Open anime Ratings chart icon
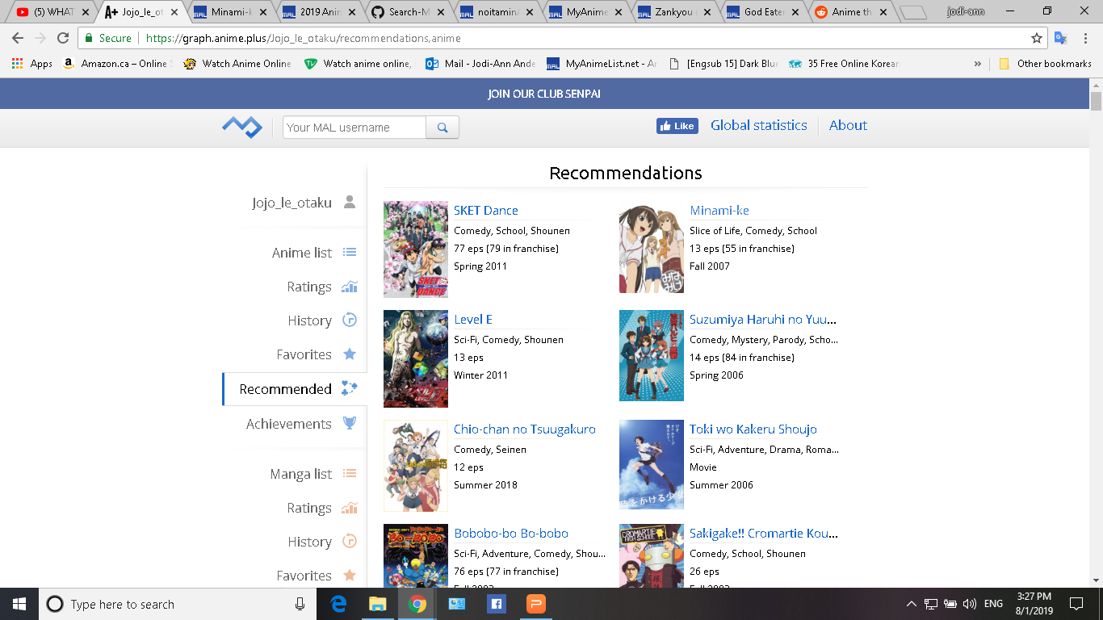This screenshot has width=1103, height=620. [x=349, y=287]
